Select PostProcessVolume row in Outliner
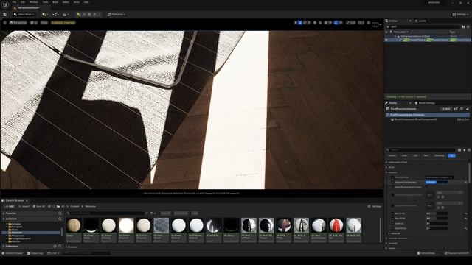This screenshot has height=265, width=472. (x=428, y=40)
